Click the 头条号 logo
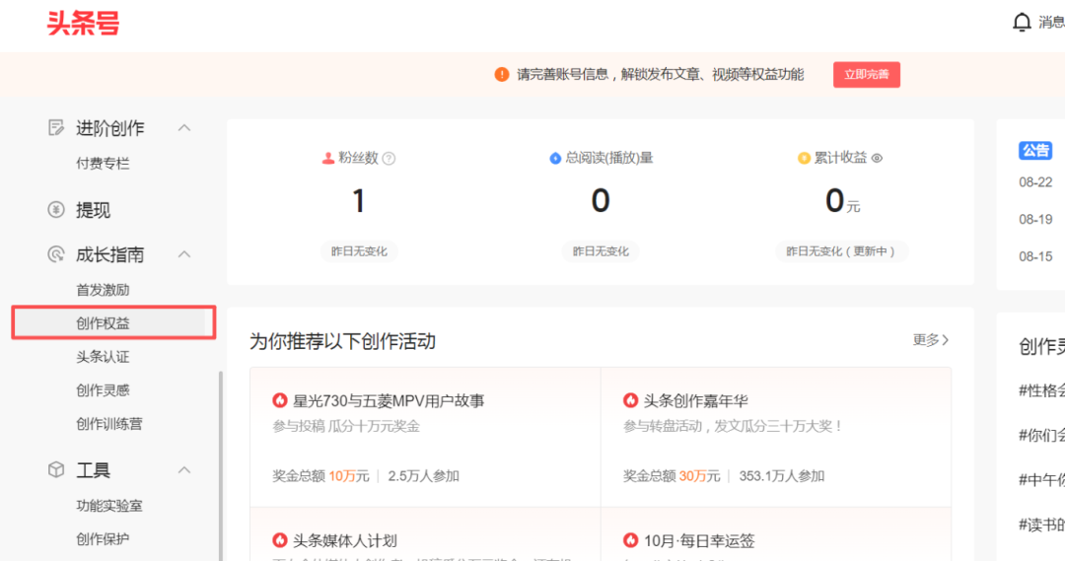 point(83,23)
